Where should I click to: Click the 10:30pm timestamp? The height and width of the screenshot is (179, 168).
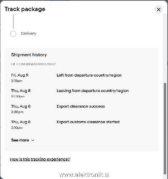click(18, 96)
